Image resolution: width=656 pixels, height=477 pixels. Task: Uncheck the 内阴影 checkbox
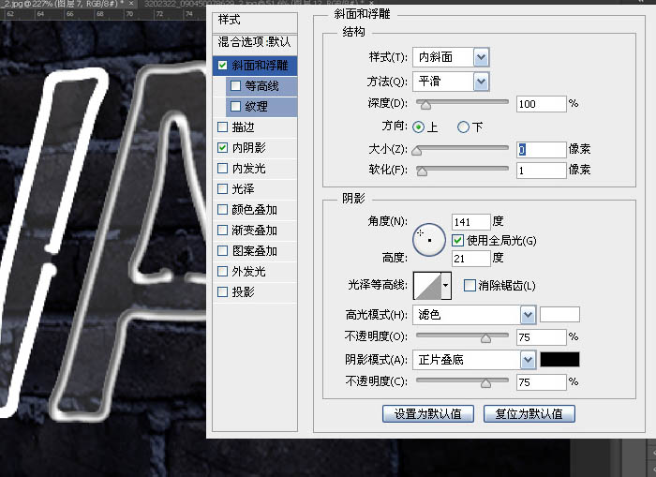point(223,147)
